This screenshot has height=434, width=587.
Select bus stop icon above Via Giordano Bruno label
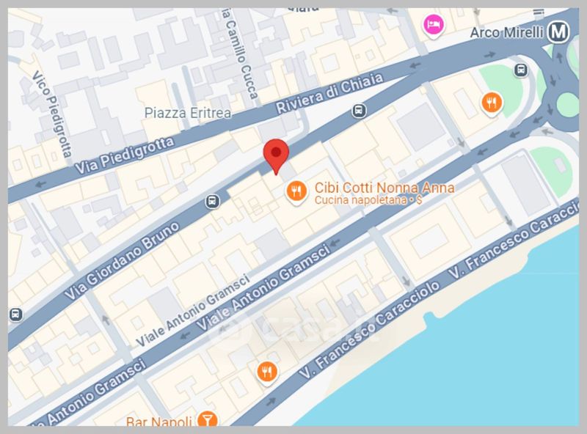tap(212, 202)
